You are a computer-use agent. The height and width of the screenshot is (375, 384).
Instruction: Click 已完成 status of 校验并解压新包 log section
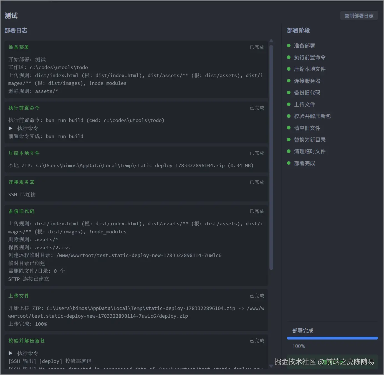coord(257,341)
